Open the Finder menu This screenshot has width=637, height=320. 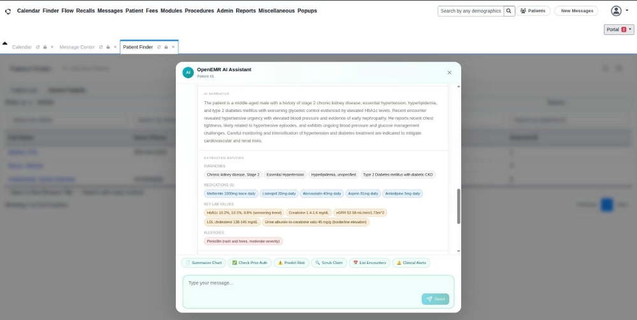[51, 11]
